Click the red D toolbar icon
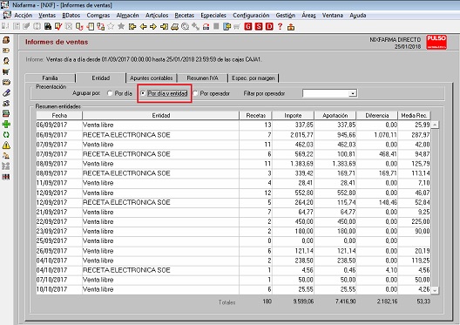This screenshot has width=460, height=325. click(x=269, y=27)
